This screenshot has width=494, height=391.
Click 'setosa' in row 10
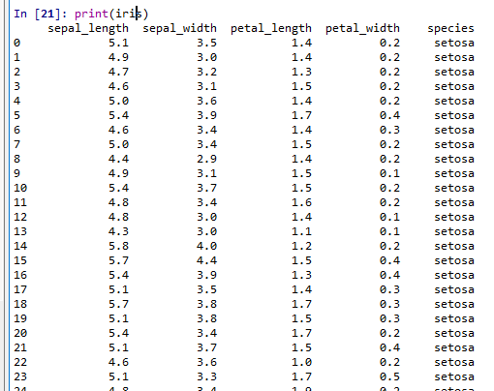point(454,188)
